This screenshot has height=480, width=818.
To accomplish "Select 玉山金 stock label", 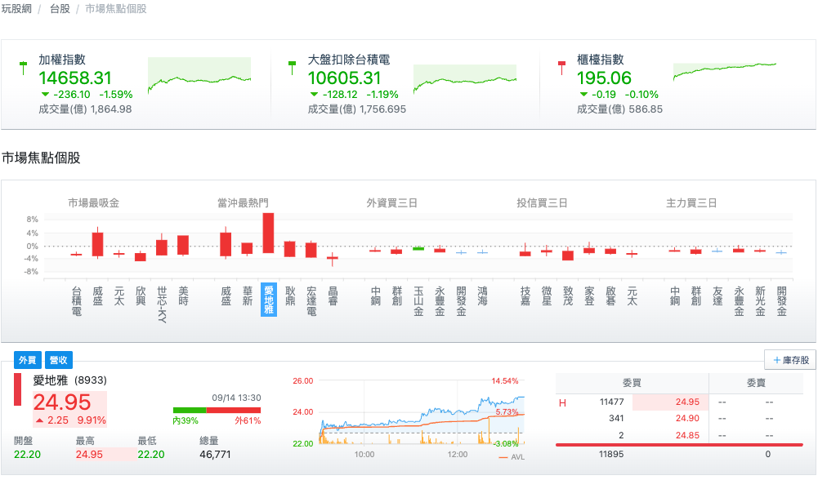I will [x=418, y=301].
